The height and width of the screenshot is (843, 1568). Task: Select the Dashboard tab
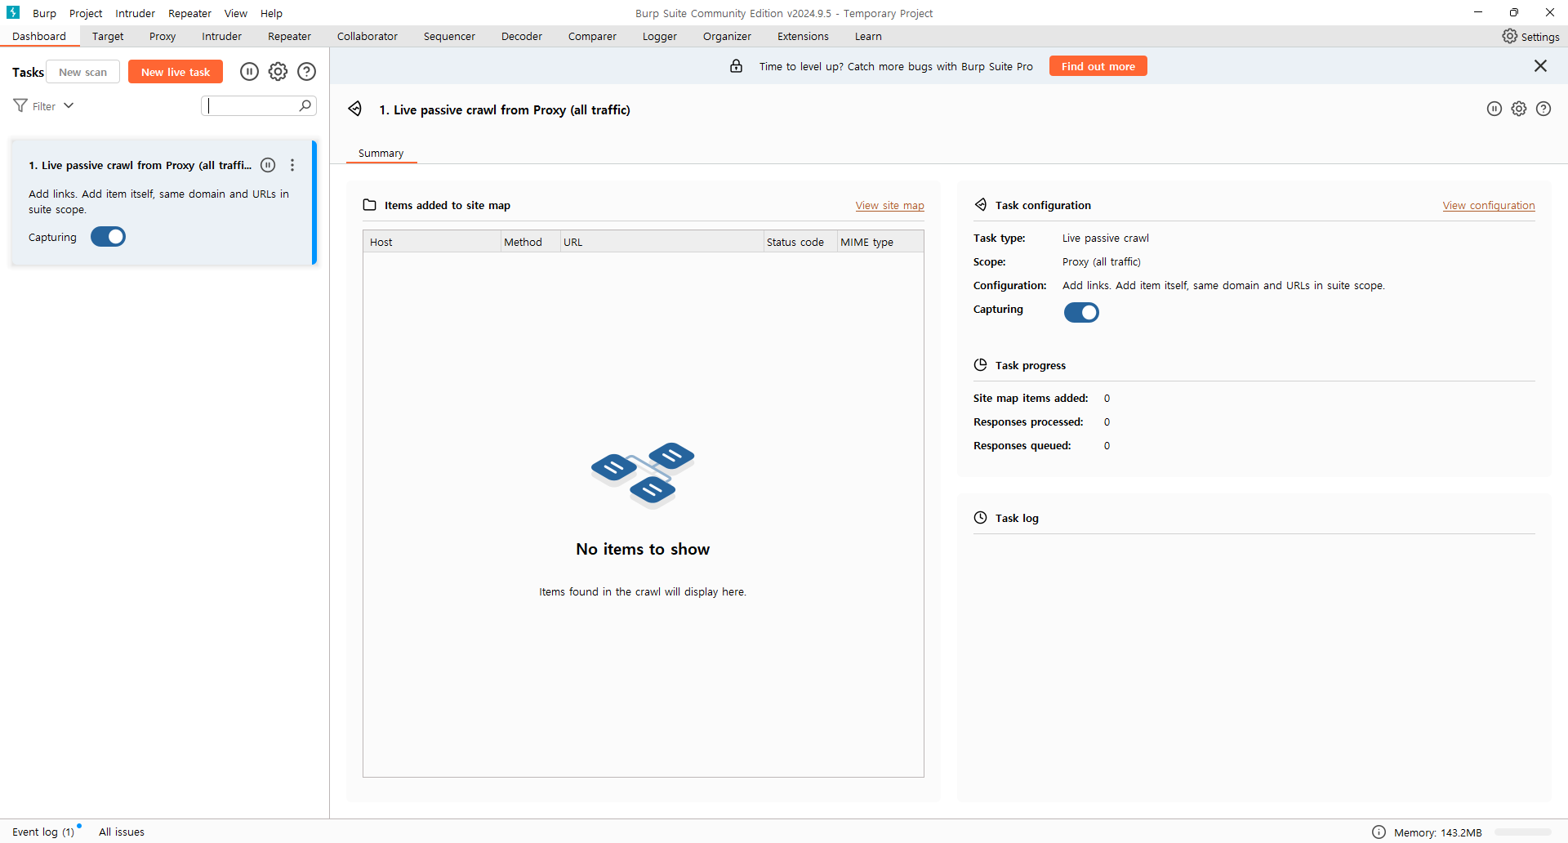[x=39, y=37]
